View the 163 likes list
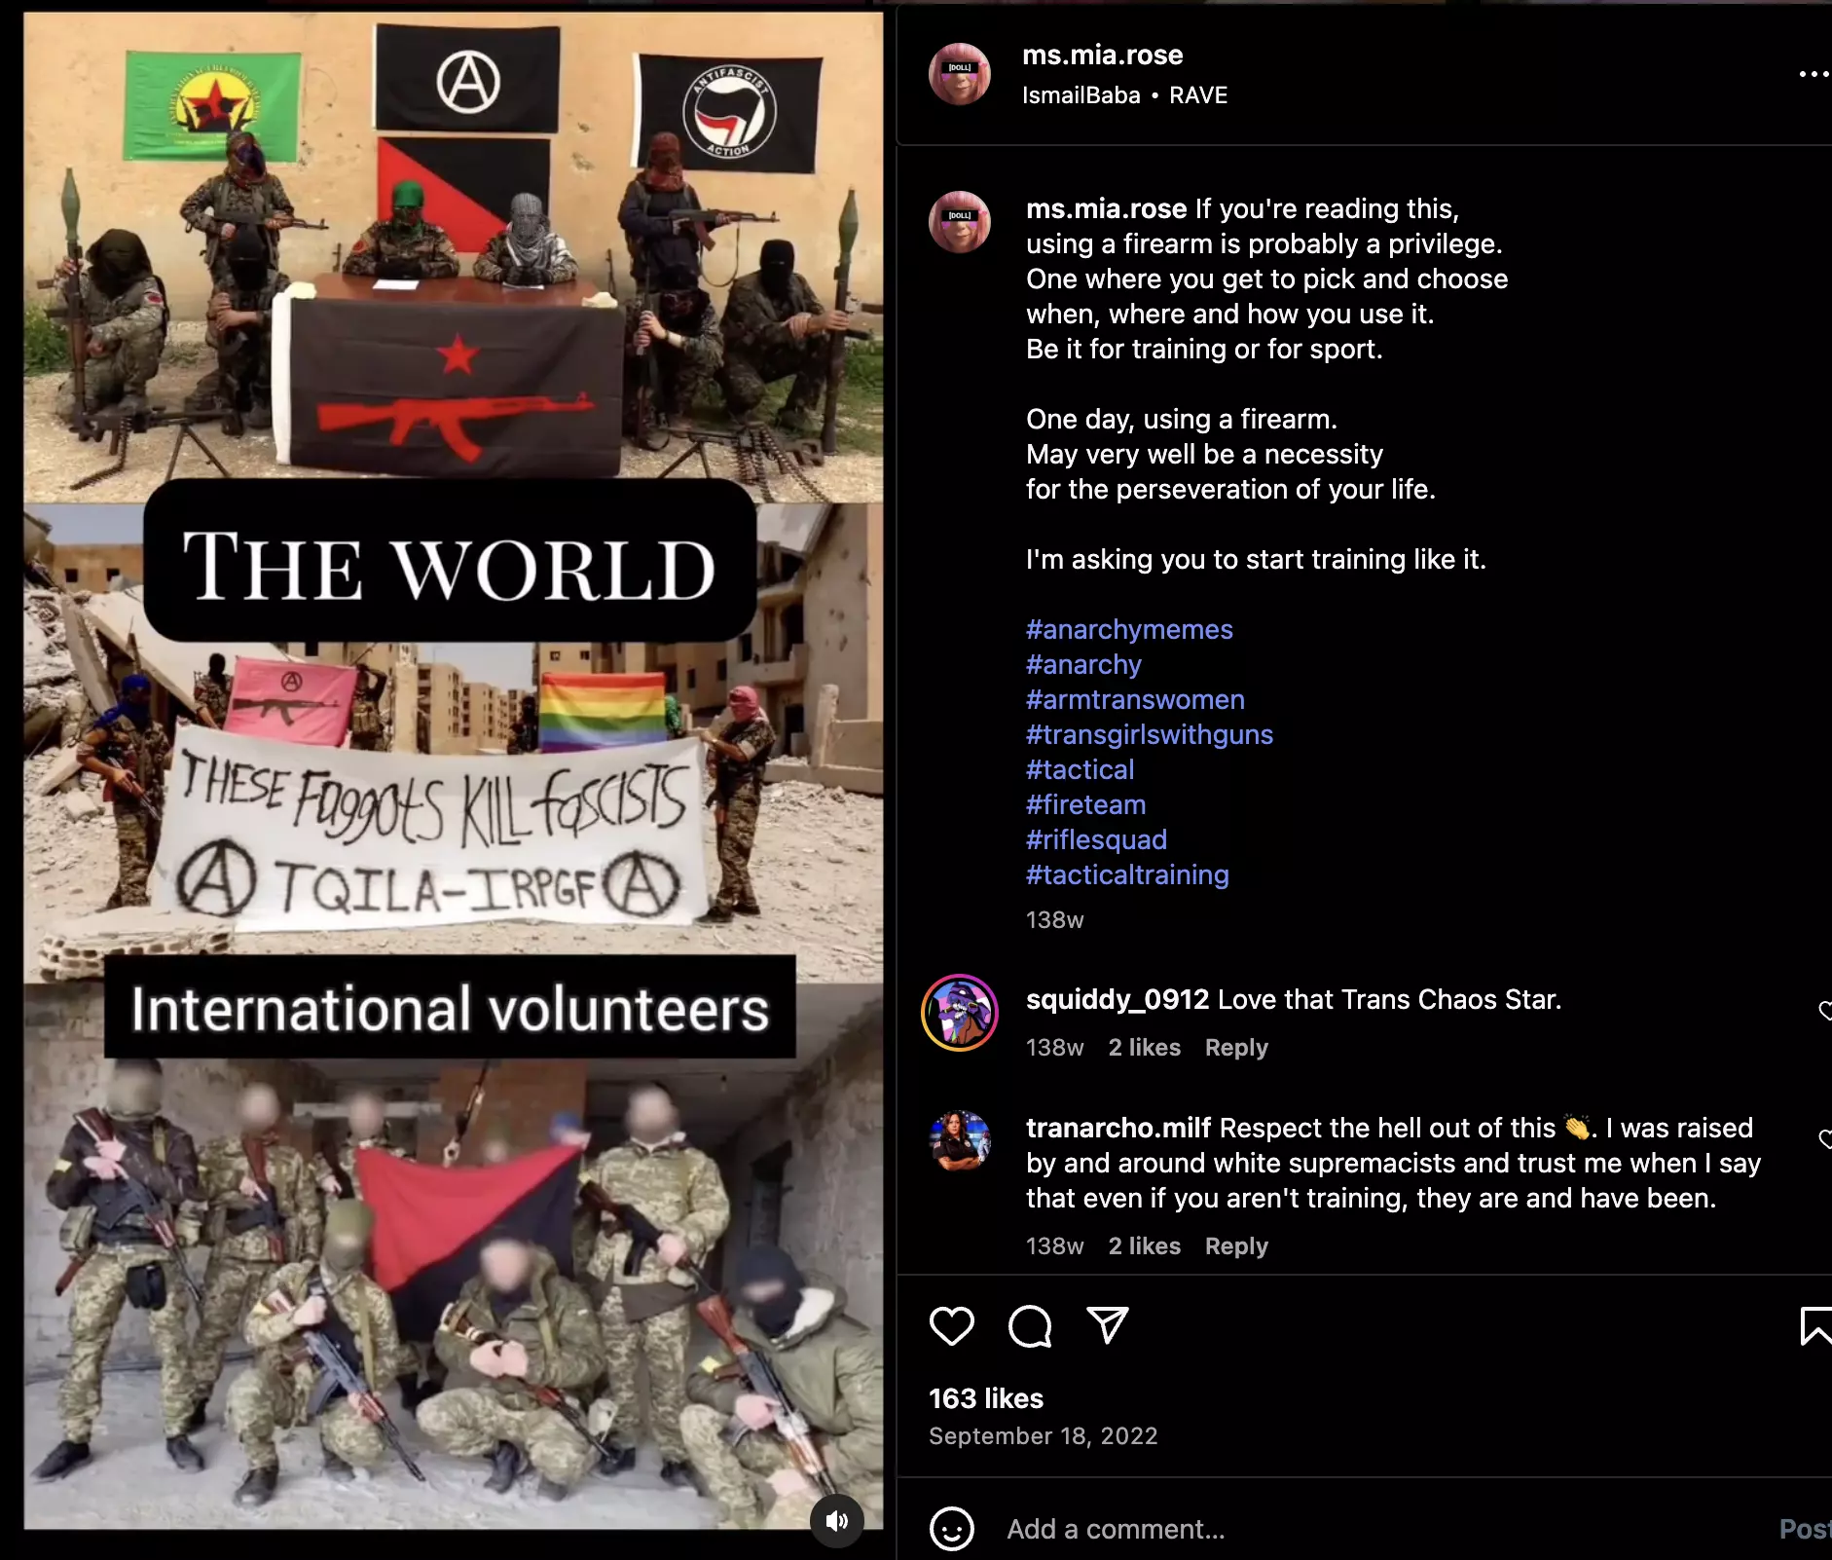Screen dimensions: 1832x1560 (x=986, y=1399)
